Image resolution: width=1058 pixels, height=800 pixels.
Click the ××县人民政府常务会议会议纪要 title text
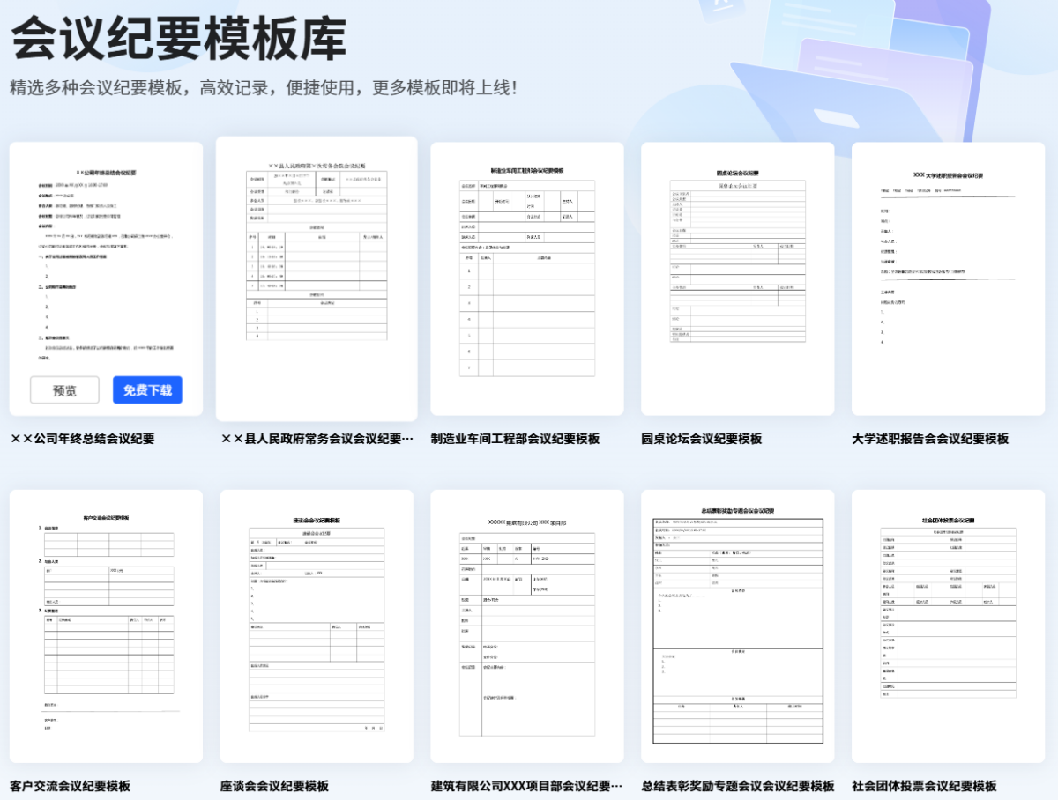click(x=317, y=439)
